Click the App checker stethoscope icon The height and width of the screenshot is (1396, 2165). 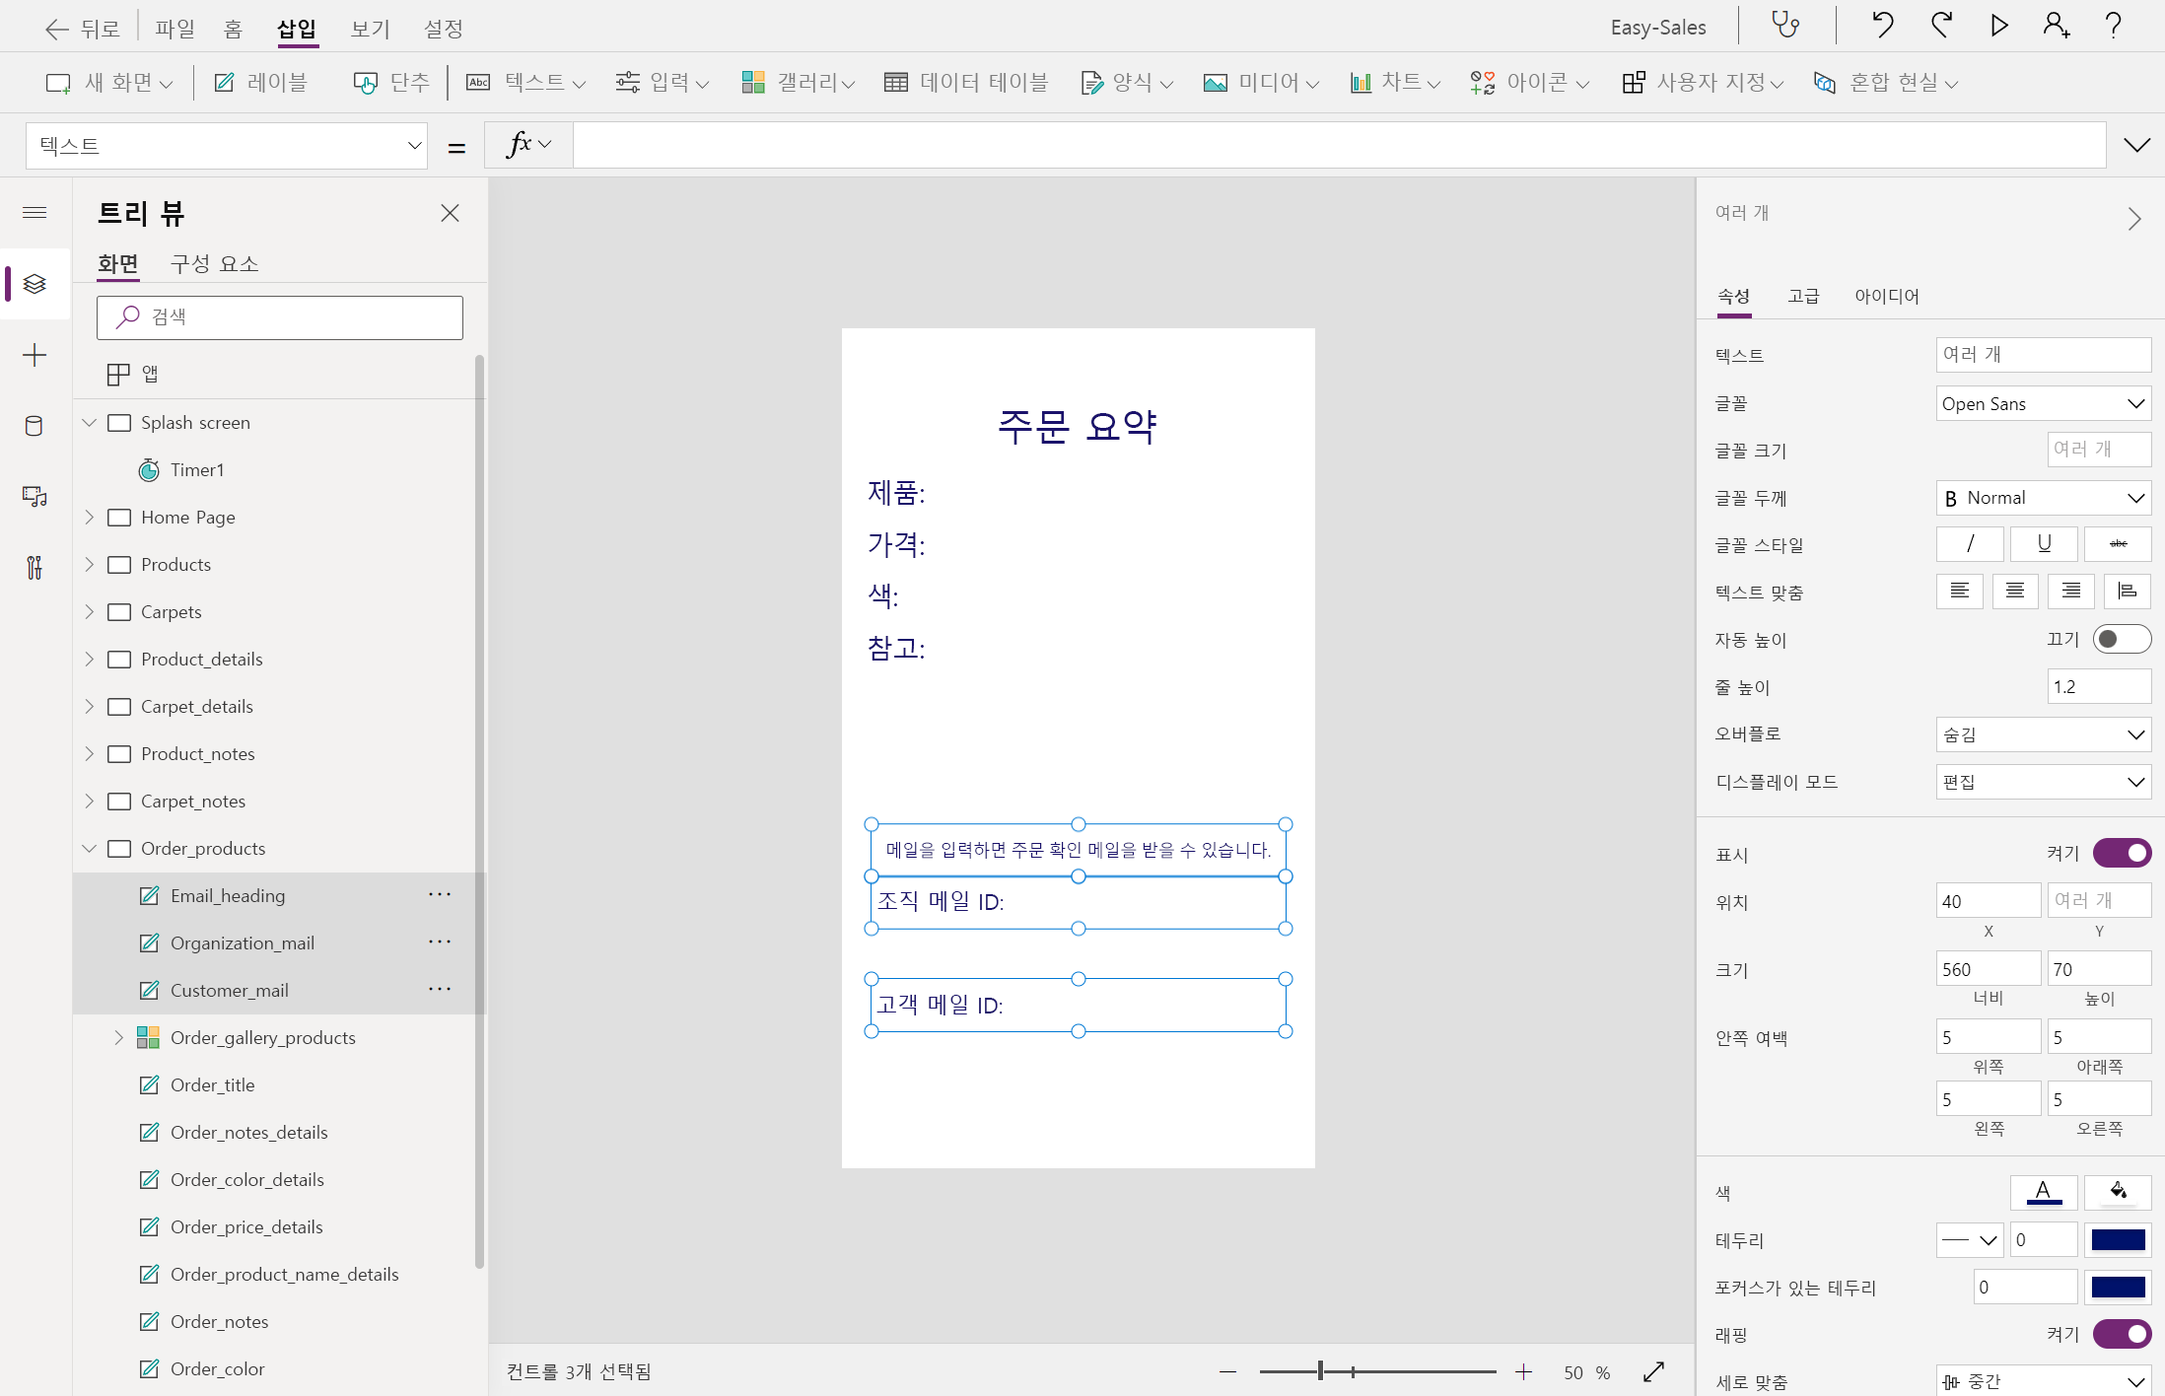(1785, 26)
